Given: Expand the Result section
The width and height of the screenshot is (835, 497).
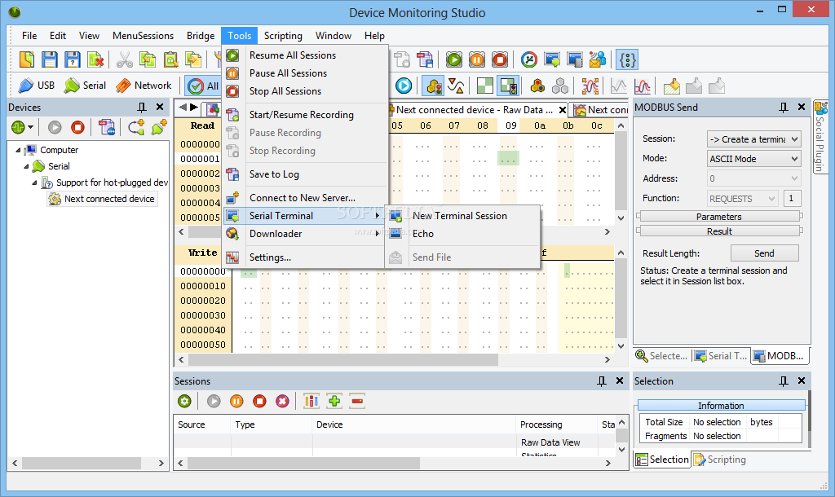Looking at the screenshot, I should click(719, 231).
